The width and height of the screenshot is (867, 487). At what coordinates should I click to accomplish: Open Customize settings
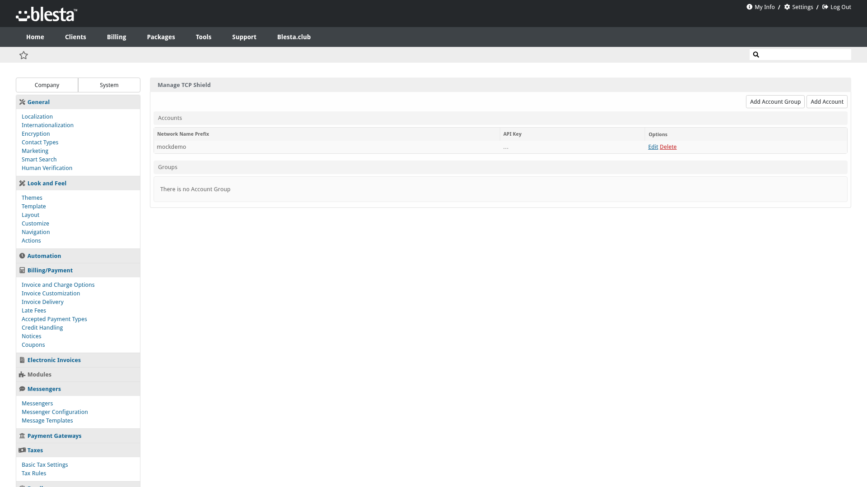click(x=35, y=223)
